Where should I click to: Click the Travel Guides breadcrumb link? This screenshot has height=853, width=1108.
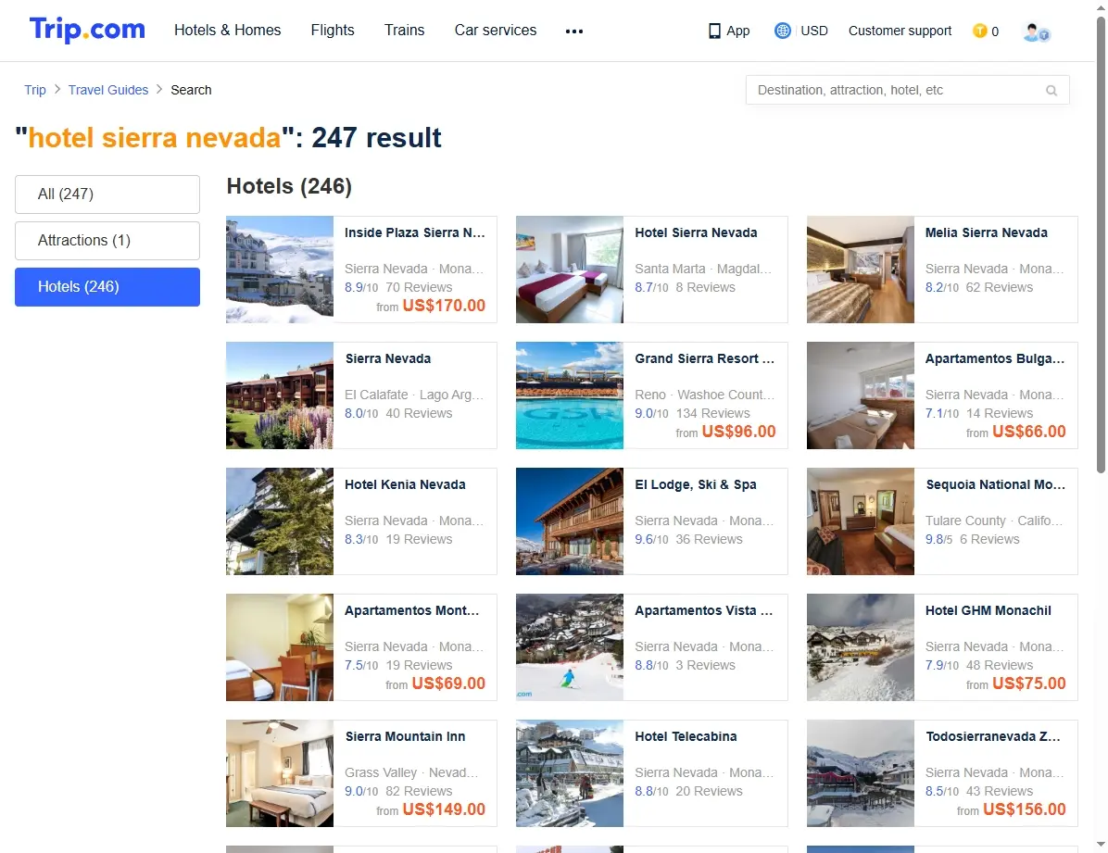pos(108,90)
